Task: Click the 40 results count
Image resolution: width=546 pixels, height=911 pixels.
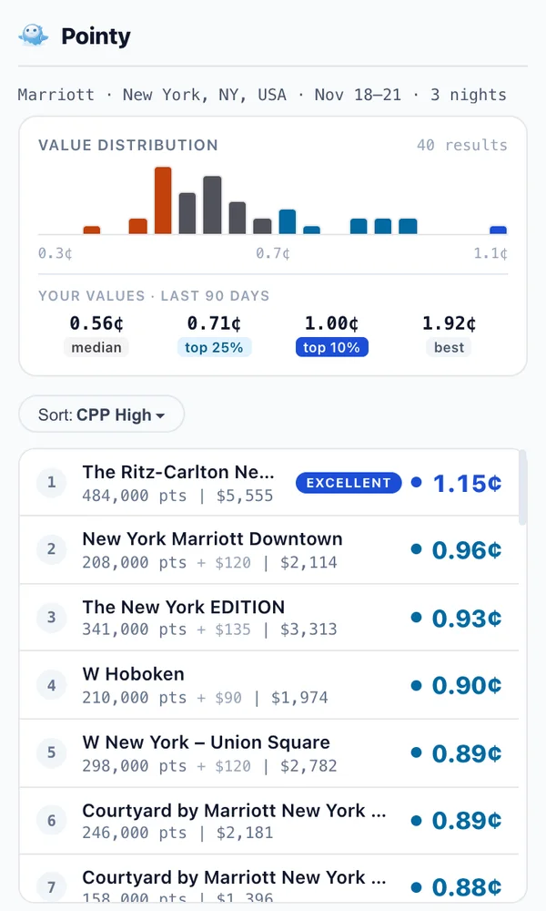Action: (x=462, y=145)
